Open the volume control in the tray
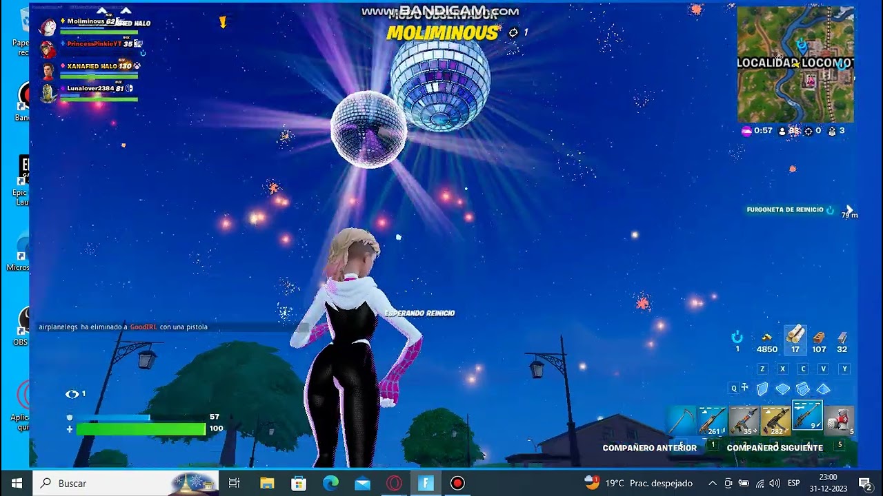The image size is (883, 496). [775, 484]
